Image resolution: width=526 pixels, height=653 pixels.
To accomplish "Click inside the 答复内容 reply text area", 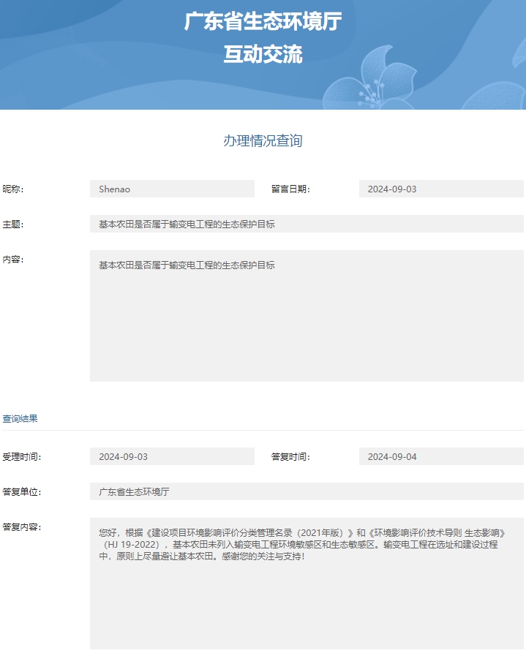I will (307, 585).
